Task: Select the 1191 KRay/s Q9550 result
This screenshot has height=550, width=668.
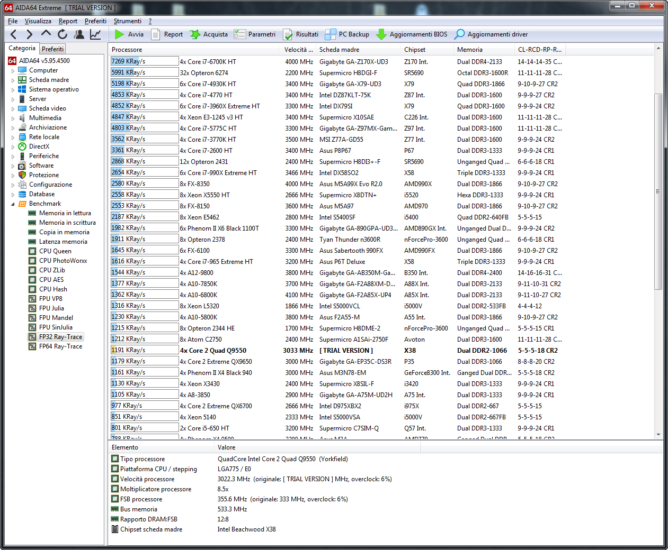Action: (x=144, y=350)
